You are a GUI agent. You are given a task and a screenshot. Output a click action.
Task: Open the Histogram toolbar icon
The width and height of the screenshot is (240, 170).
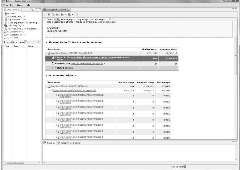(49, 14)
